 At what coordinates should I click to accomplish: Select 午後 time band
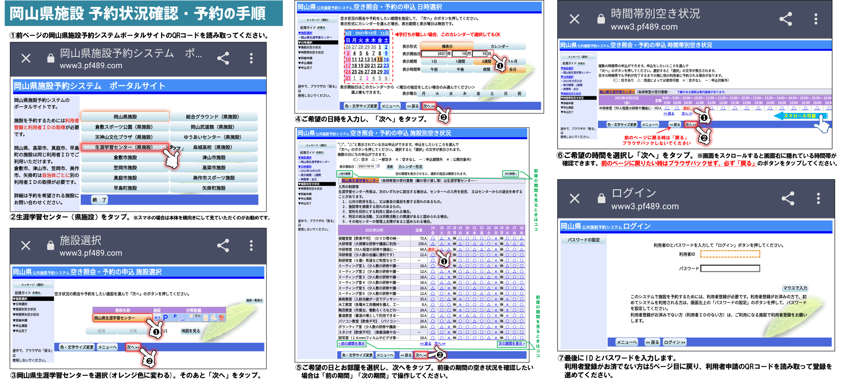[x=460, y=69]
